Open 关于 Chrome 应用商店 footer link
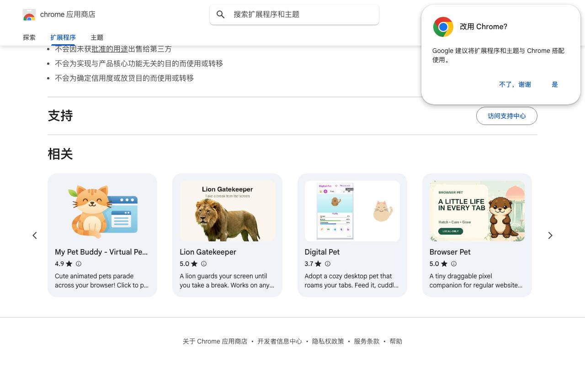The image size is (585, 365). (x=215, y=341)
